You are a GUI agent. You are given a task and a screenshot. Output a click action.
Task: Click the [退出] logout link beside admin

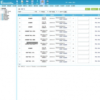(x=74, y=2)
